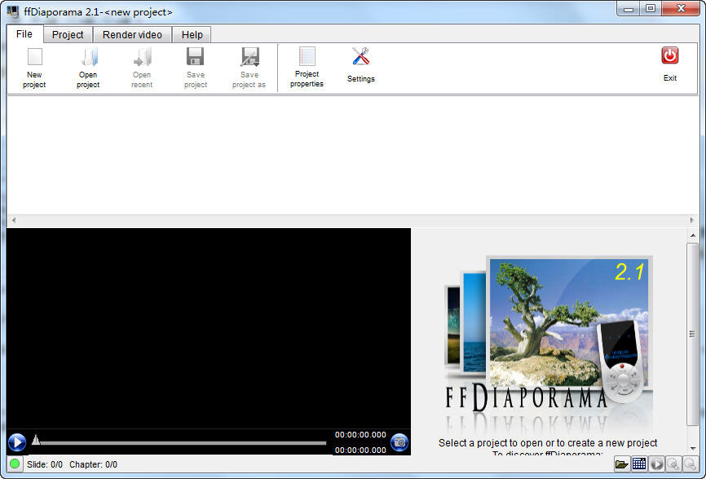Click the preview playback seek slider
The width and height of the screenshot is (706, 479).
coord(179,442)
